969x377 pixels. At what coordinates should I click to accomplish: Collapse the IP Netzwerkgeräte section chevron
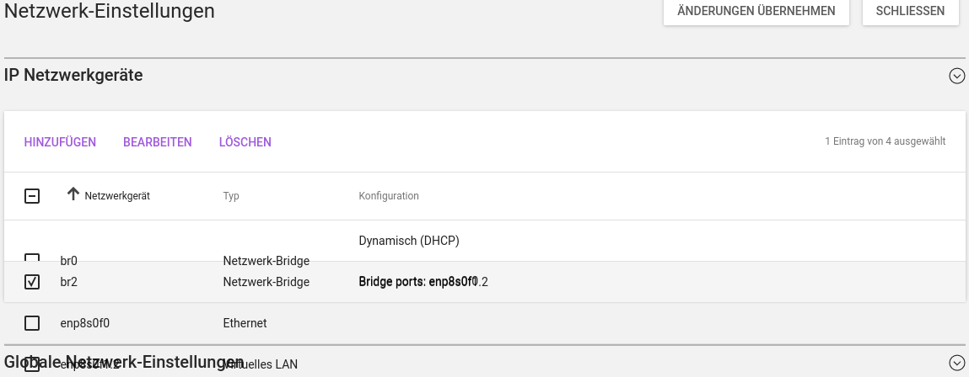(x=956, y=76)
